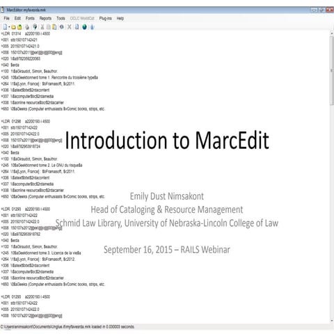Click the =LDR 01314 leader line
334x334 pixels.
tap(26, 33)
